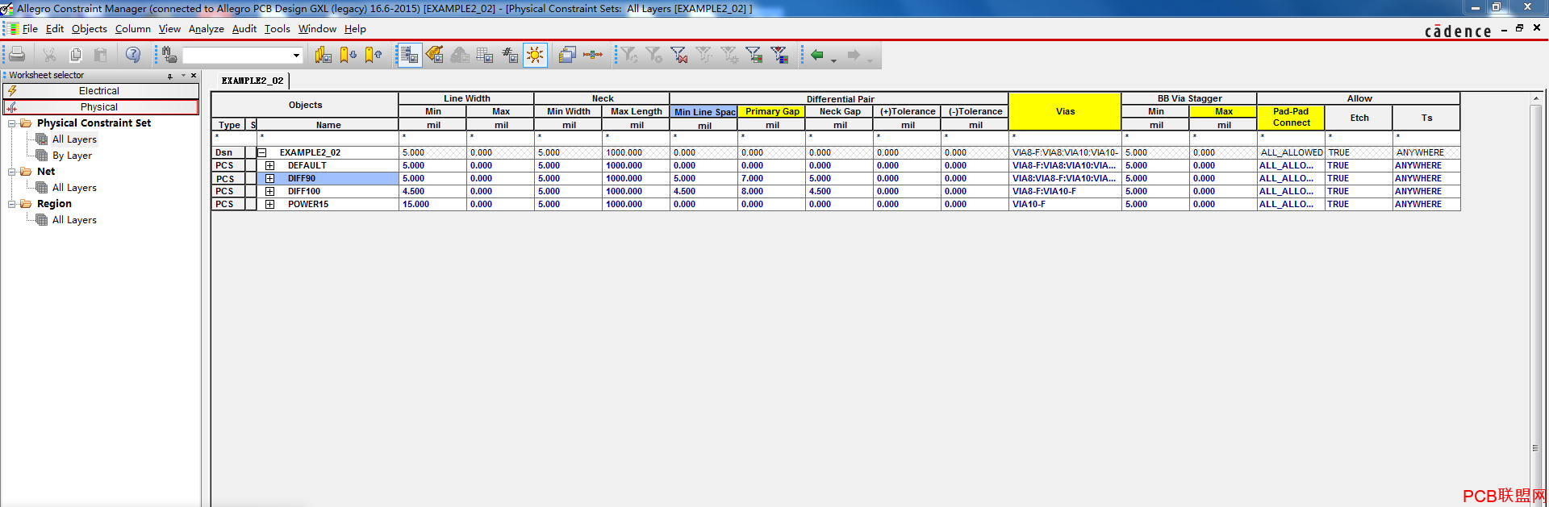Go to previous bookmark with up-arrow icon
The image size is (1549, 507).
pos(374,55)
